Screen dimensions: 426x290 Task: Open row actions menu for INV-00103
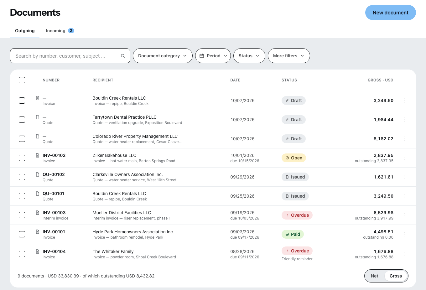[x=404, y=215]
